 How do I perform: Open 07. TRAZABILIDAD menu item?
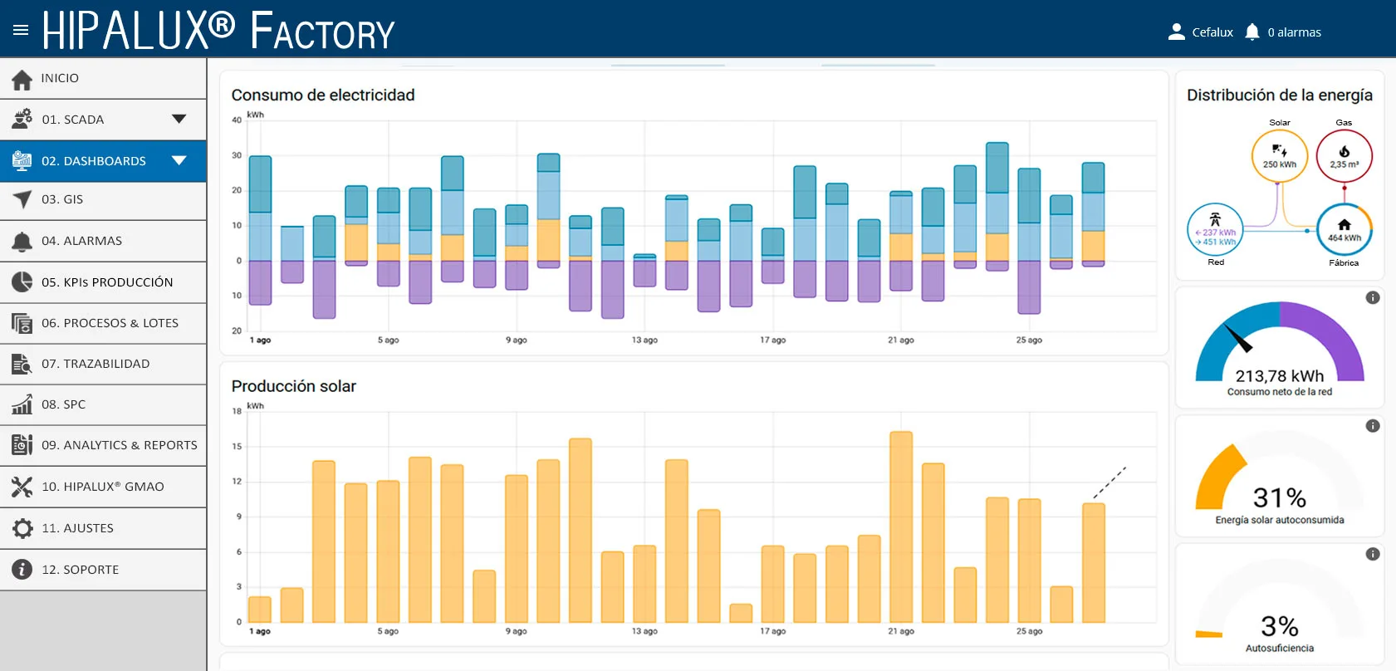click(103, 364)
